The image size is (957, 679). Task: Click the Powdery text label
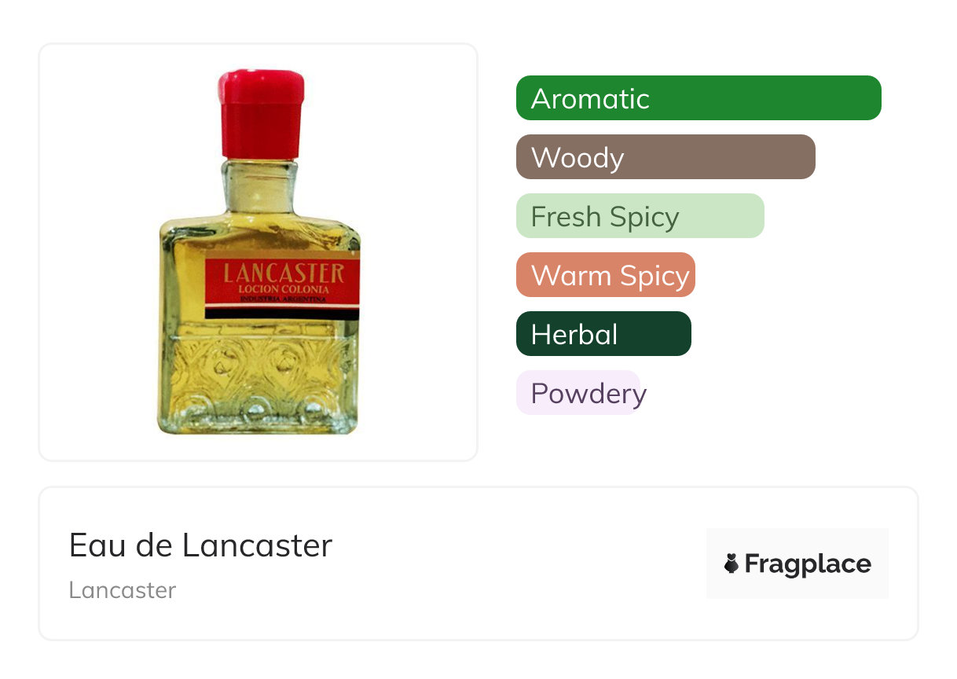coord(588,393)
